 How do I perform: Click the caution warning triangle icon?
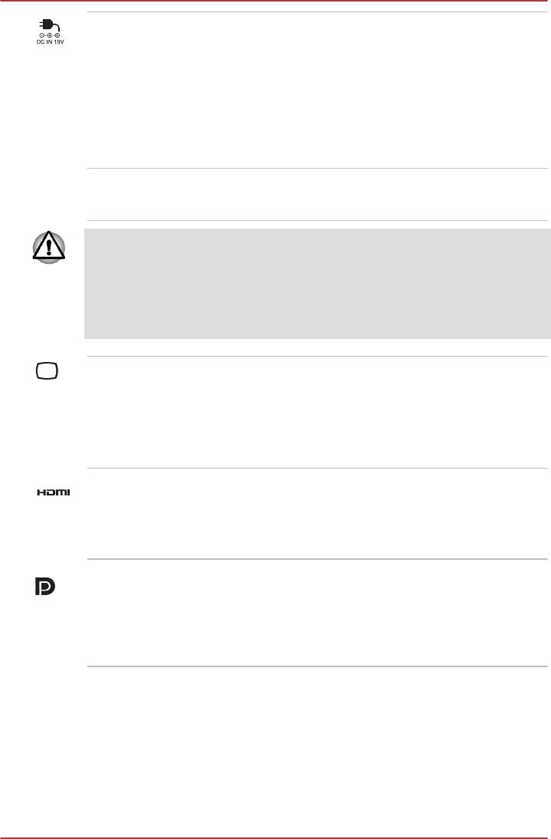point(50,247)
